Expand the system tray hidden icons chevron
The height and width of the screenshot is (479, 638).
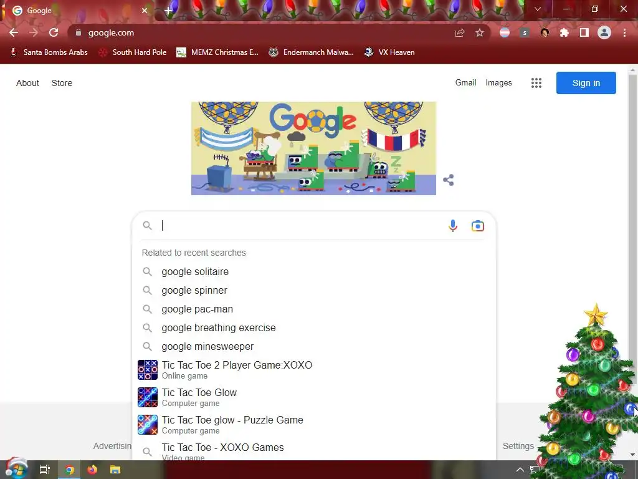click(520, 470)
